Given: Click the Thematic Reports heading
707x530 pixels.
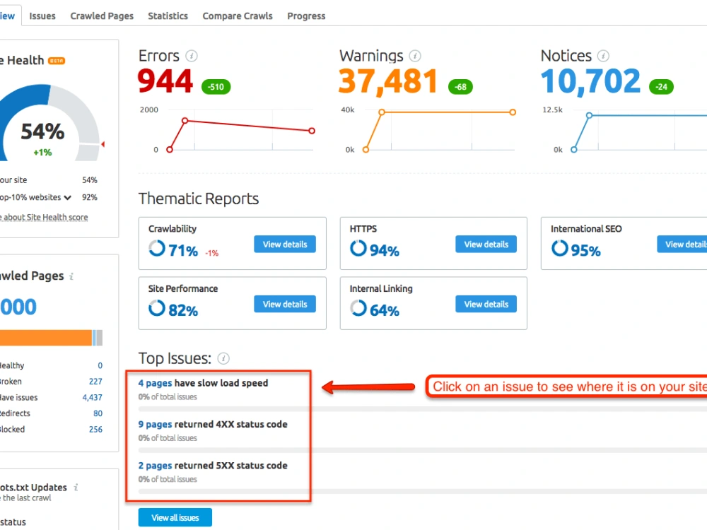Looking at the screenshot, I should coord(199,199).
